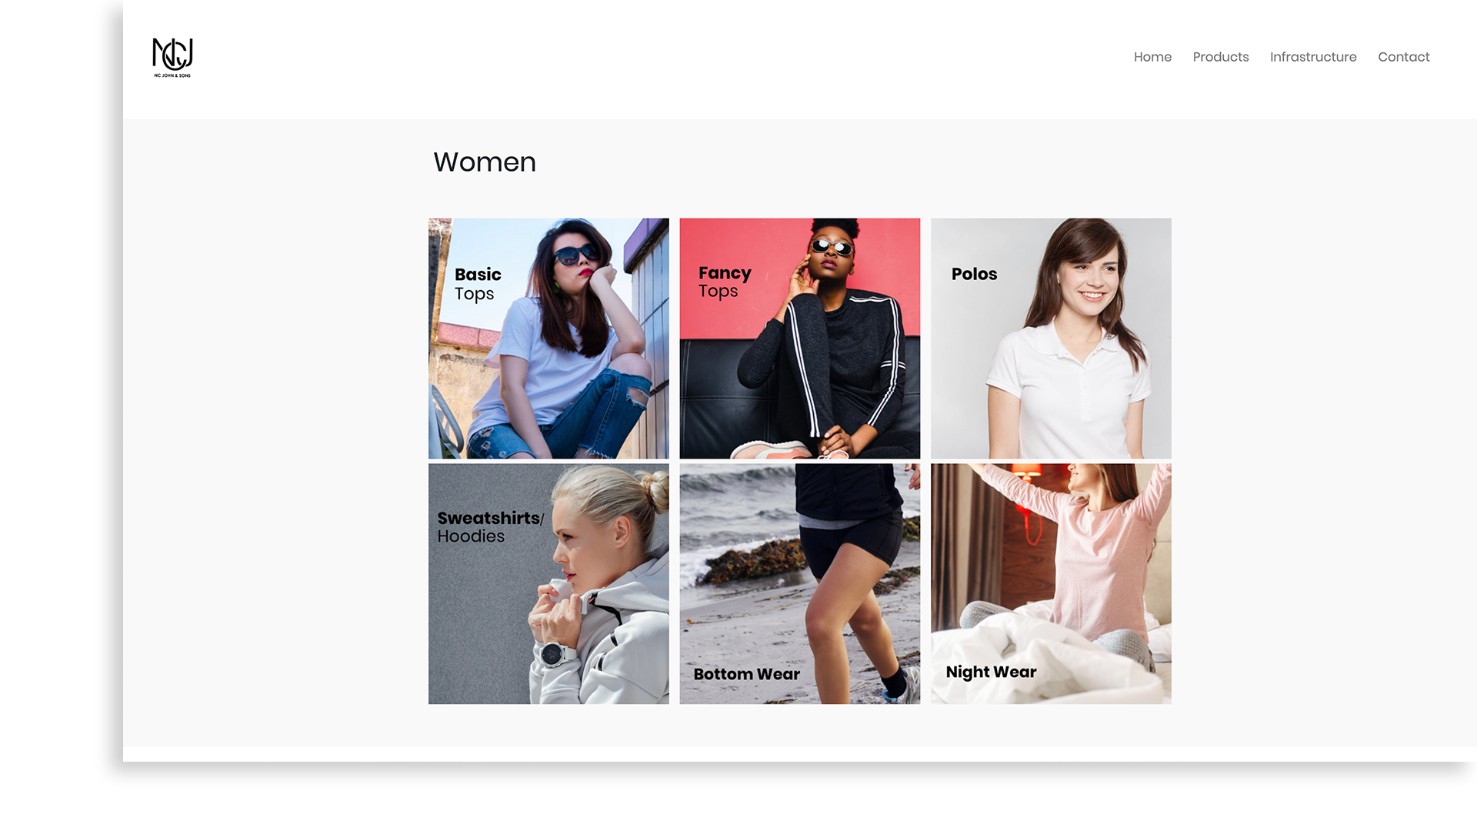Open the Bottom Wear category image
This screenshot has height=831, width=1477.
[800, 584]
